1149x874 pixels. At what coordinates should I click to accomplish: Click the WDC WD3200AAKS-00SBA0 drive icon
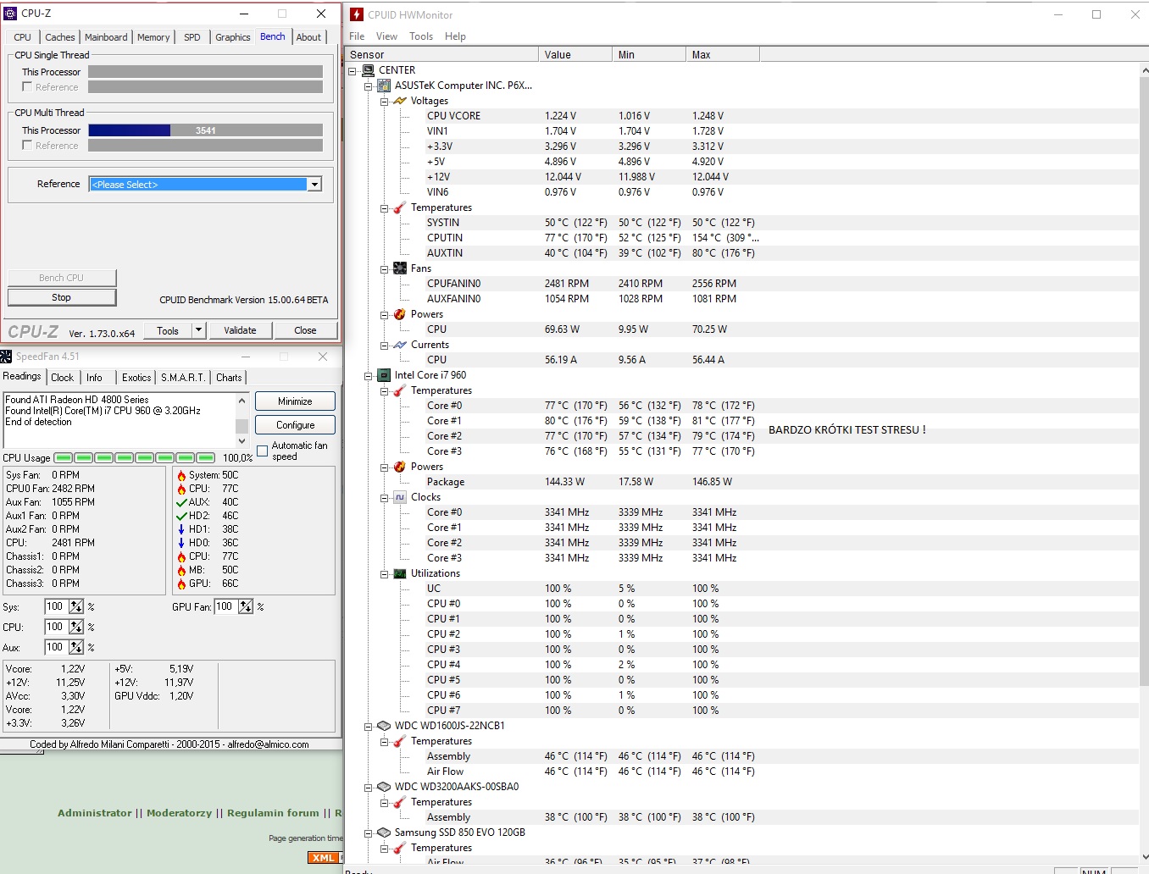click(384, 787)
